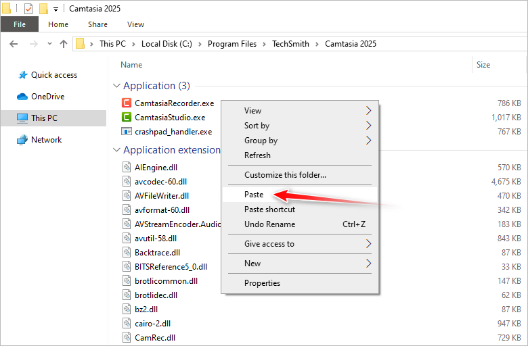Select Properties in the context menu
The width and height of the screenshot is (528, 346).
pyautogui.click(x=262, y=283)
